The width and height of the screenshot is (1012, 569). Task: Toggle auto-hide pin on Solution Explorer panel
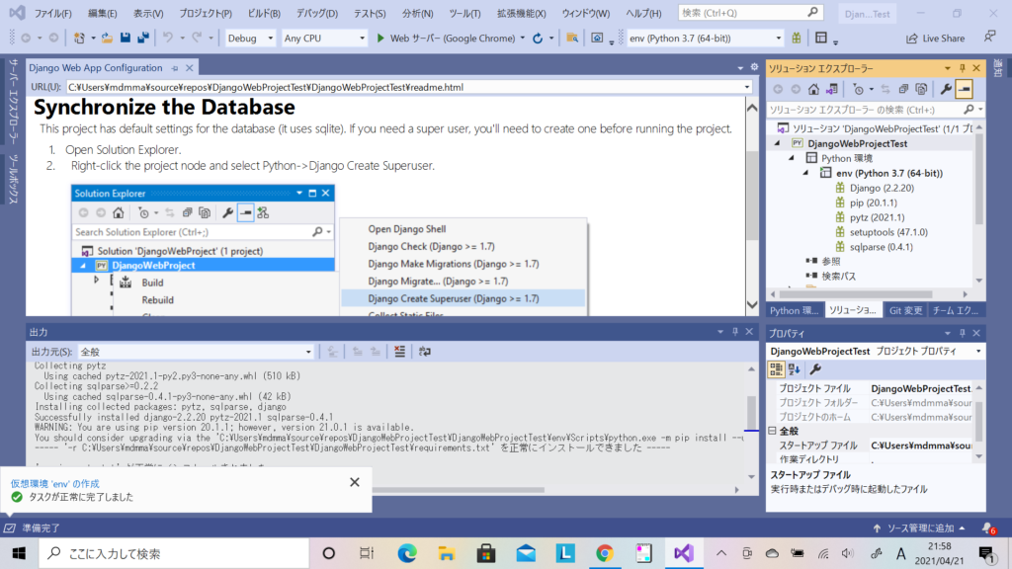pos(963,68)
